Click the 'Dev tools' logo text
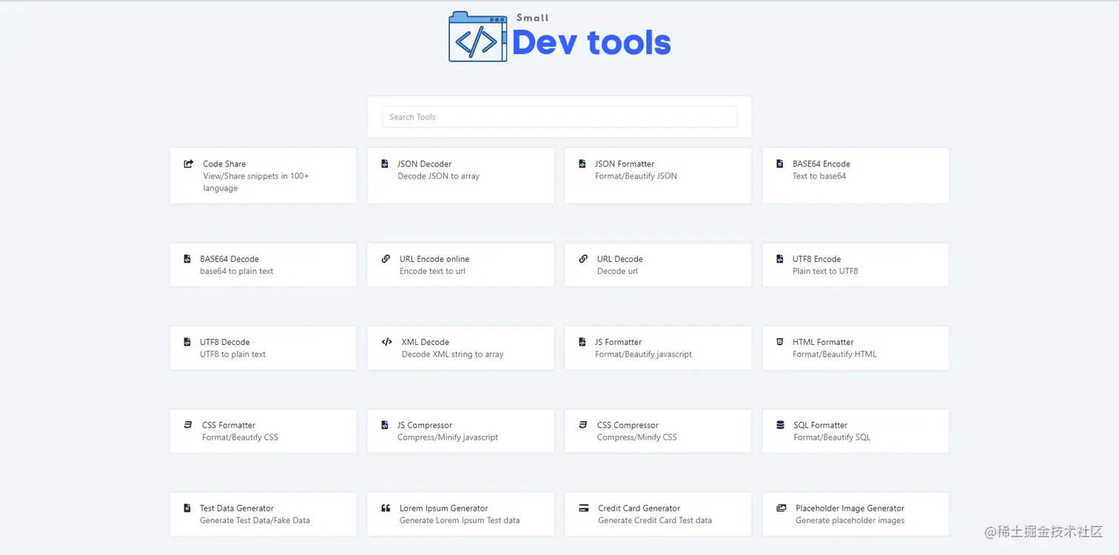The height and width of the screenshot is (555, 1119). tap(591, 43)
